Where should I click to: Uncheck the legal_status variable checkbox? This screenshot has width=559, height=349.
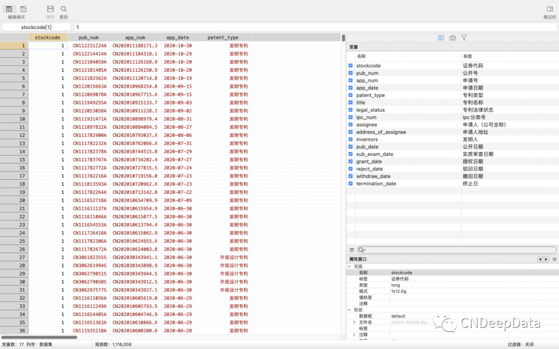[350, 110]
